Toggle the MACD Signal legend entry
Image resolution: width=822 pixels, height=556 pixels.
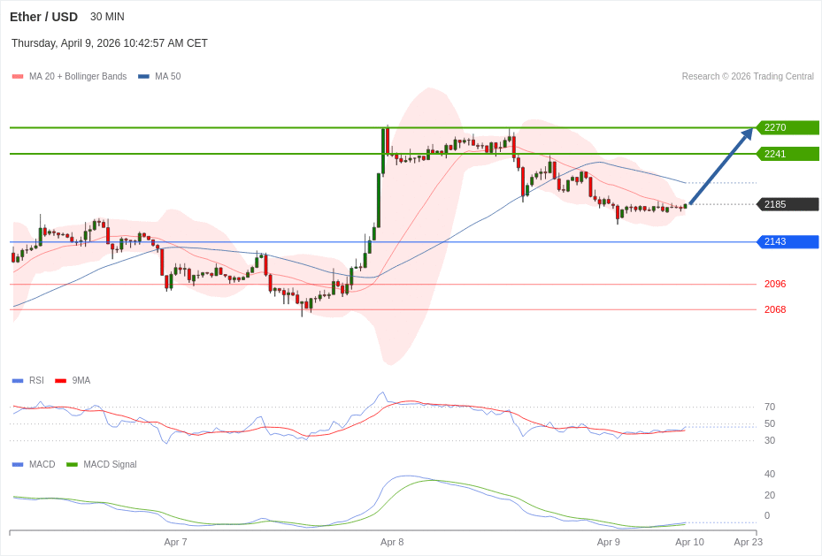110,464
